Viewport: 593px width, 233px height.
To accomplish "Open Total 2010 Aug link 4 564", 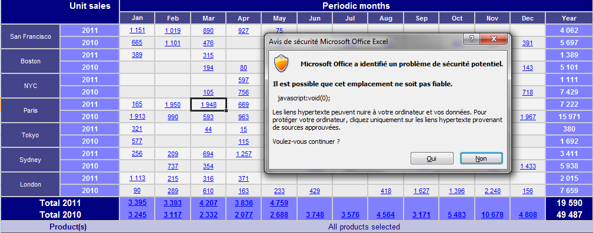I will click(386, 215).
